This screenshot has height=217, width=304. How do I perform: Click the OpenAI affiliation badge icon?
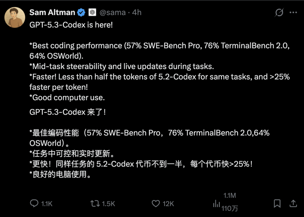point(92,12)
